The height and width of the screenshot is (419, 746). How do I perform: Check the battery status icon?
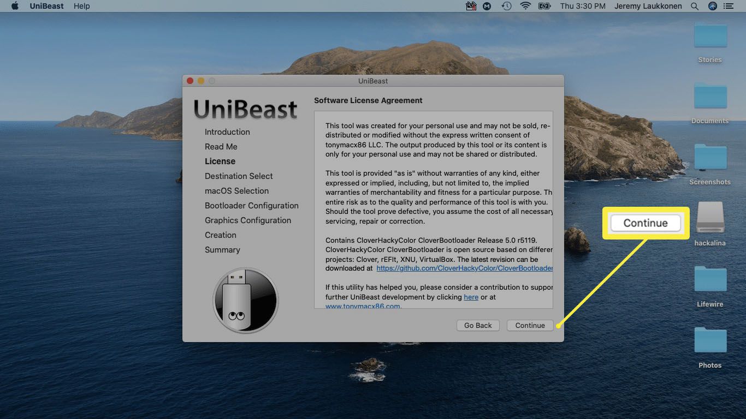[544, 6]
